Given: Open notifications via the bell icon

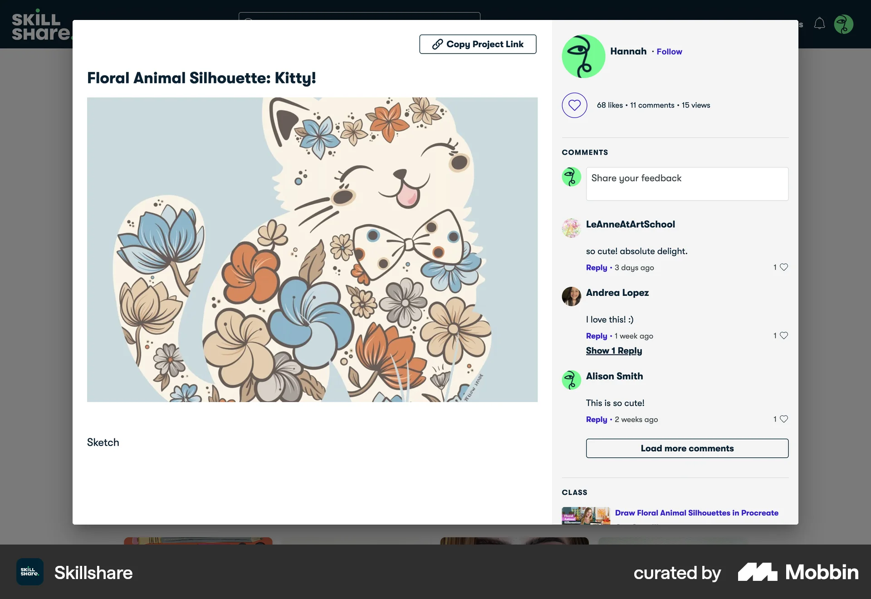Looking at the screenshot, I should [x=819, y=24].
